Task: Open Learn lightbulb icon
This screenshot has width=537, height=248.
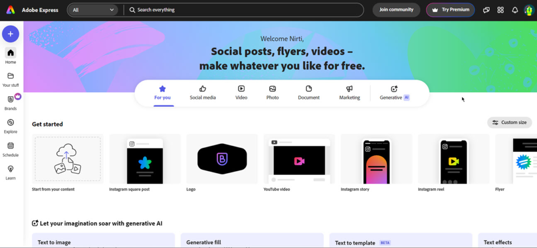Action: click(10, 169)
